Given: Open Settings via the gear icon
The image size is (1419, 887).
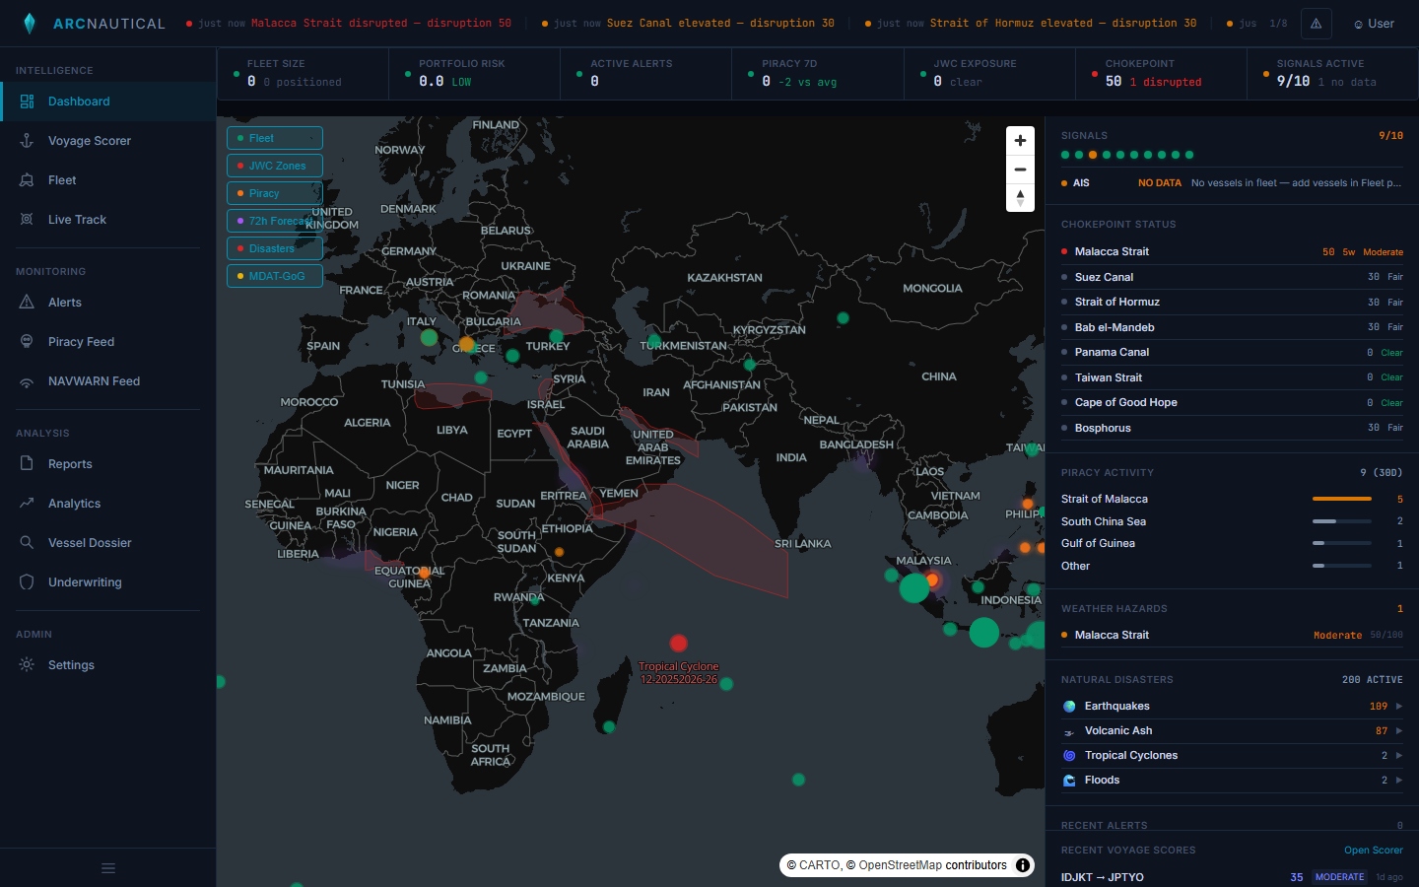Looking at the screenshot, I should tap(70, 664).
